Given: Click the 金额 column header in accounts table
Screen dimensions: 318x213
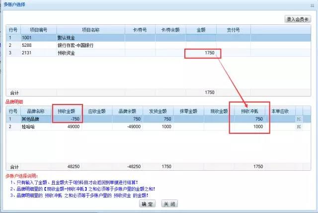Looking at the screenshot, I should pyautogui.click(x=201, y=30).
